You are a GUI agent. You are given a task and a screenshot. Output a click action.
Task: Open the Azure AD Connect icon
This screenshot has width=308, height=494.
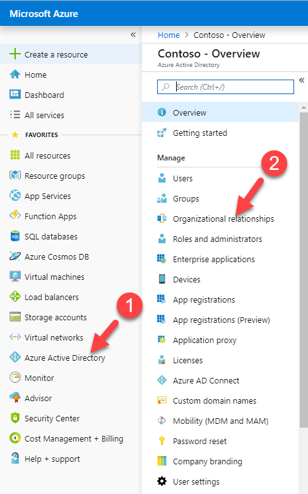point(162,380)
